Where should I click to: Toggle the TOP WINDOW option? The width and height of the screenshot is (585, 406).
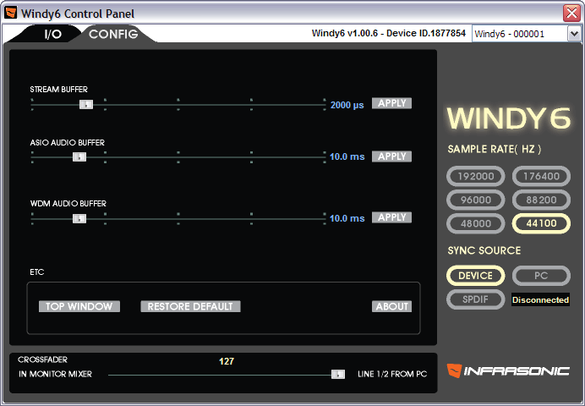pyautogui.click(x=79, y=306)
